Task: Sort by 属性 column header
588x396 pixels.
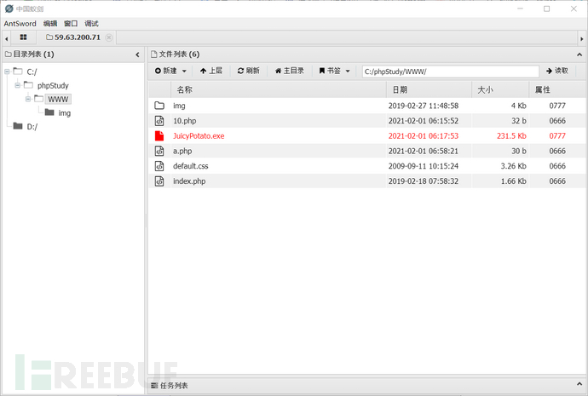Action: 558,90
